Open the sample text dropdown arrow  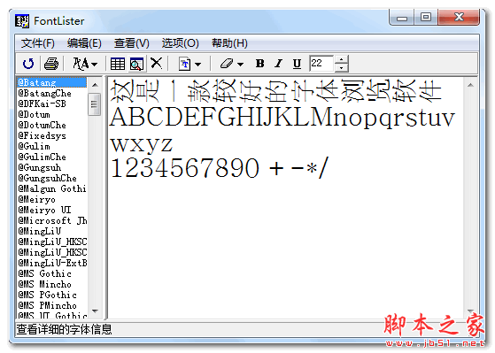pos(198,65)
